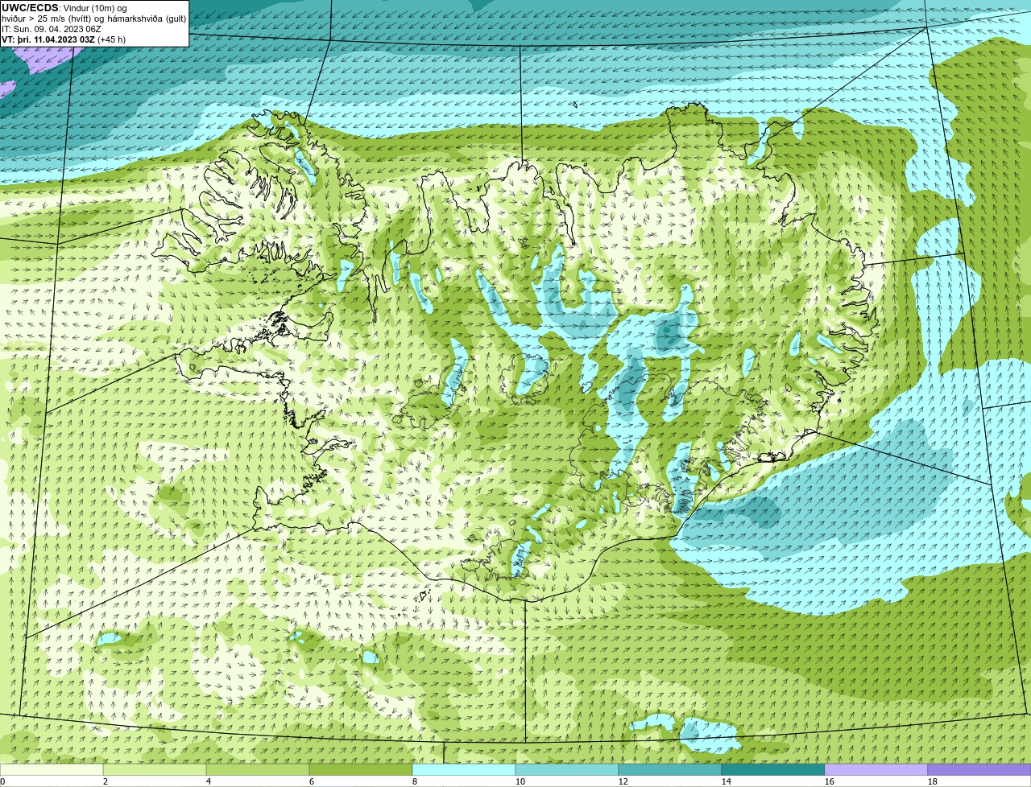The width and height of the screenshot is (1031, 787).
Task: Click the pale cream 0–2 m/s legend segment
Action: [x=52, y=769]
